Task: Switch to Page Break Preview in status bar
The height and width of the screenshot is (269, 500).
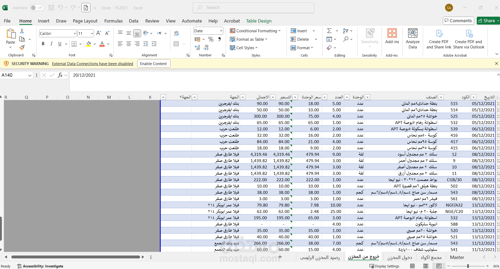Action: (x=439, y=266)
